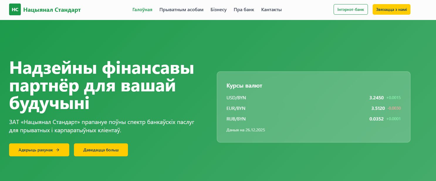Click the RUB change indicator +0.0001
This screenshot has height=181, width=436.
[393, 119]
